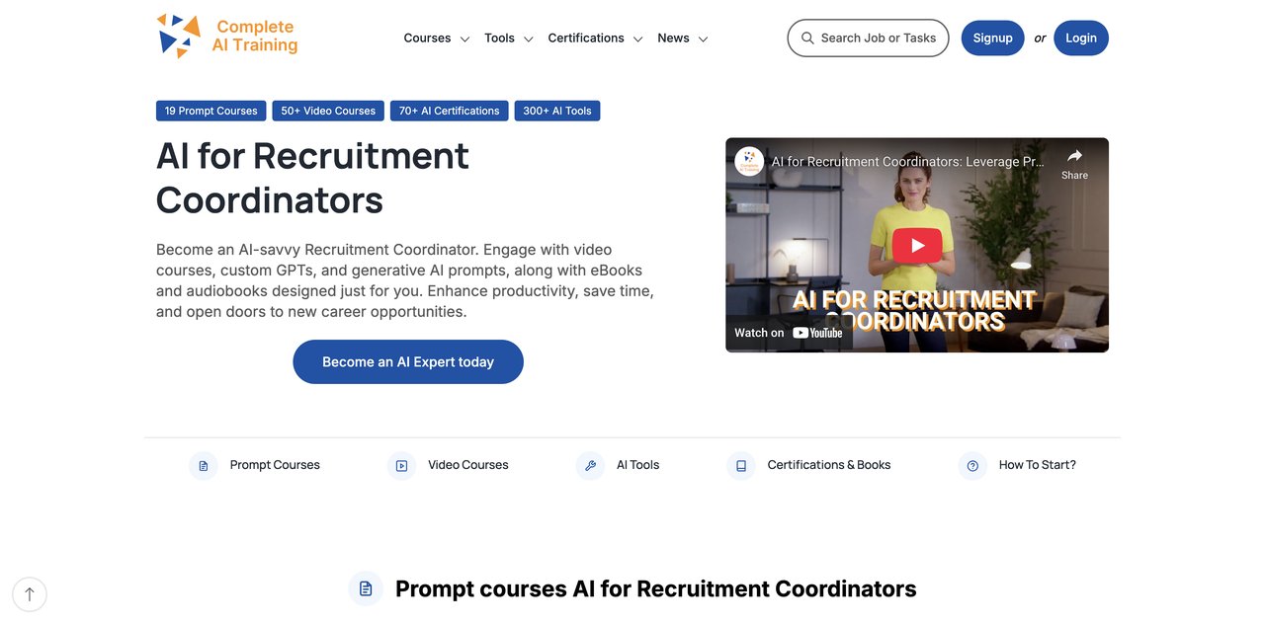Play the AI for Recruitment Coordinators video
This screenshot has width=1265, height=624.
coord(917,245)
